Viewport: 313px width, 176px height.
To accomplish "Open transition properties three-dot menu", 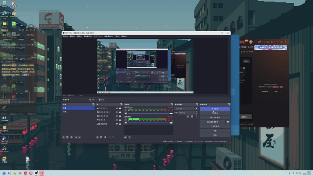I will 196,116.
